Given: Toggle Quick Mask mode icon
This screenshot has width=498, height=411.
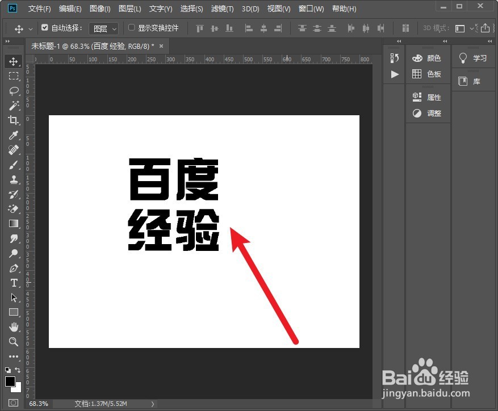Looking at the screenshot, I should (13, 403).
